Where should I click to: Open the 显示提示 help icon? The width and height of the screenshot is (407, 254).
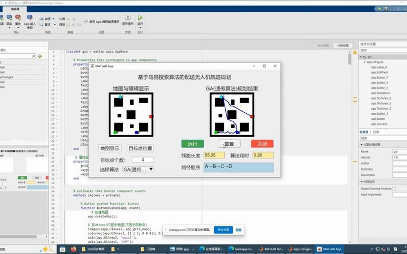pyautogui.click(x=128, y=18)
